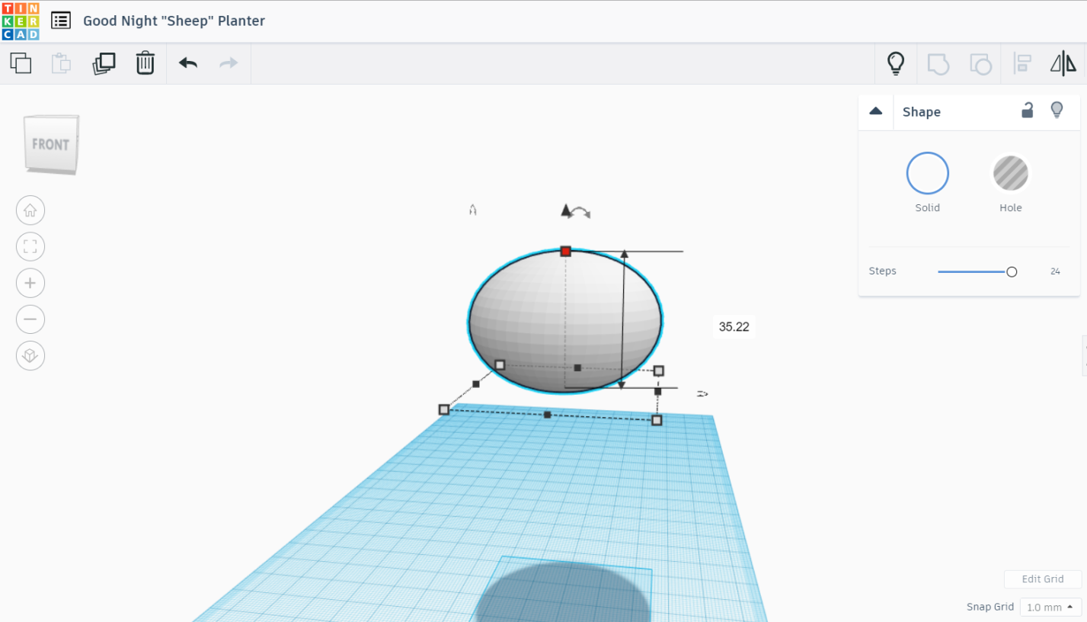Click the Group shapes icon
Viewport: 1087px width, 622px height.
pos(938,64)
